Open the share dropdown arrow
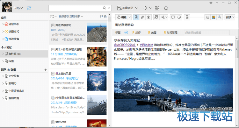The image size is (239, 128). pyautogui.click(x=166, y=18)
